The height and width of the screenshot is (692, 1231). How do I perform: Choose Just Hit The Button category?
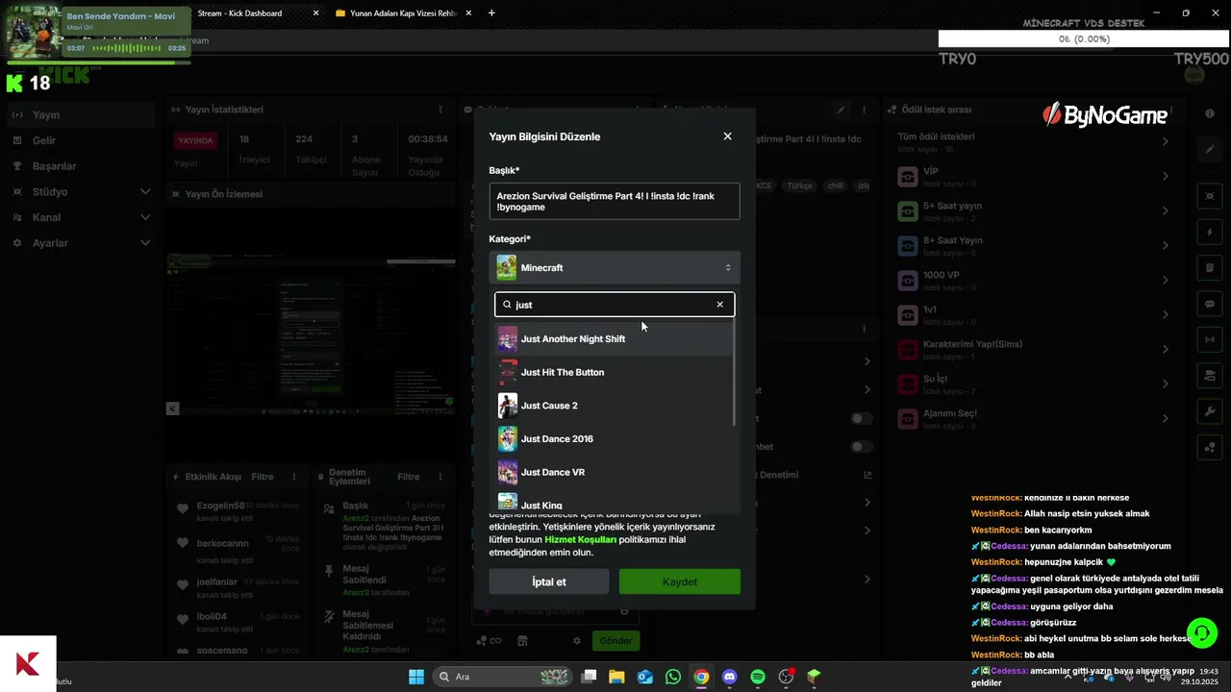(614, 372)
